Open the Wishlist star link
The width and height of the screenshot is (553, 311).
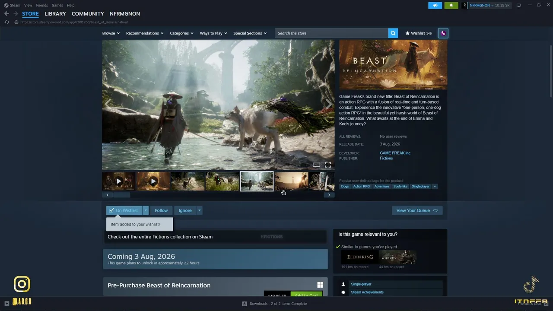[418, 33]
